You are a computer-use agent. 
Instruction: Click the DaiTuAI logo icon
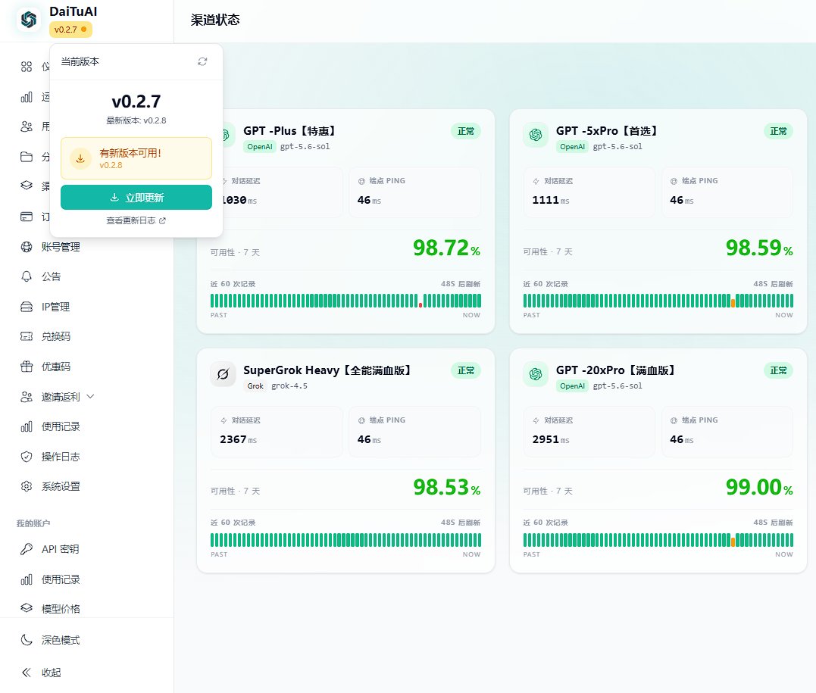pyautogui.click(x=28, y=19)
